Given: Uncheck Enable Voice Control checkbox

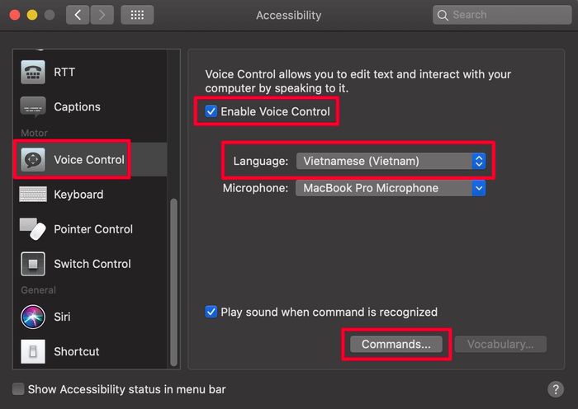Looking at the screenshot, I should click(x=211, y=111).
